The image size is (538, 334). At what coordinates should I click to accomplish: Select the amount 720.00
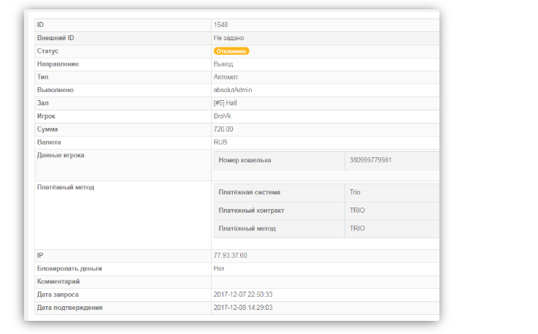223,129
